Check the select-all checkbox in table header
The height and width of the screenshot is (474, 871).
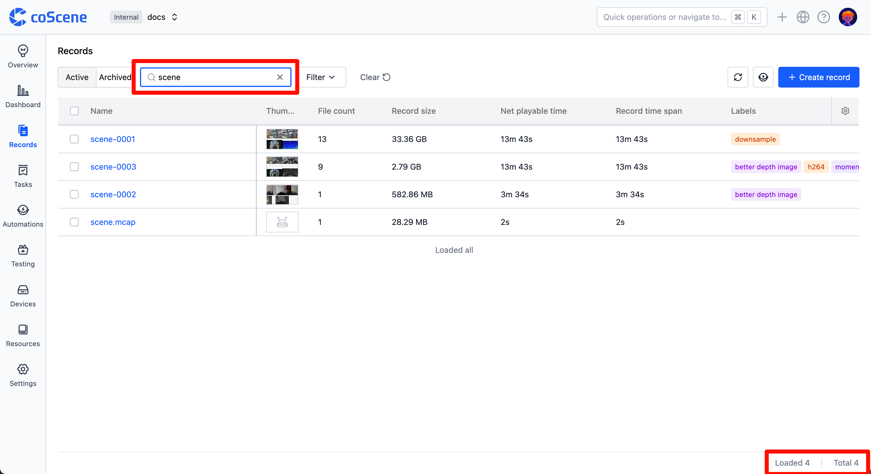74,111
